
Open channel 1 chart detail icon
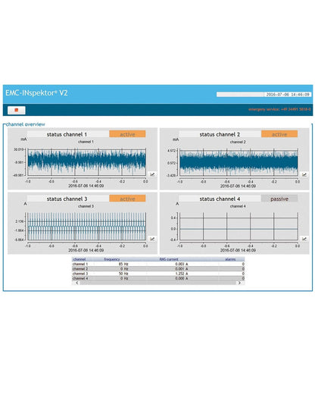pos(152,174)
